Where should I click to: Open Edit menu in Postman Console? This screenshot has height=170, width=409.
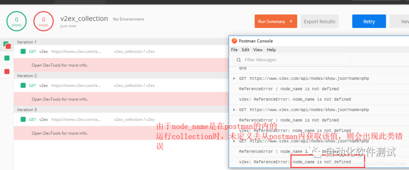(245, 50)
